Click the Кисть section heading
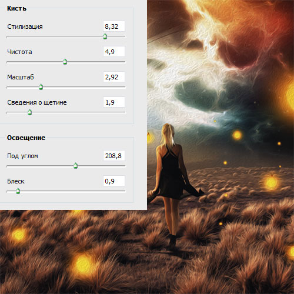The image size is (294, 294). 16,8
